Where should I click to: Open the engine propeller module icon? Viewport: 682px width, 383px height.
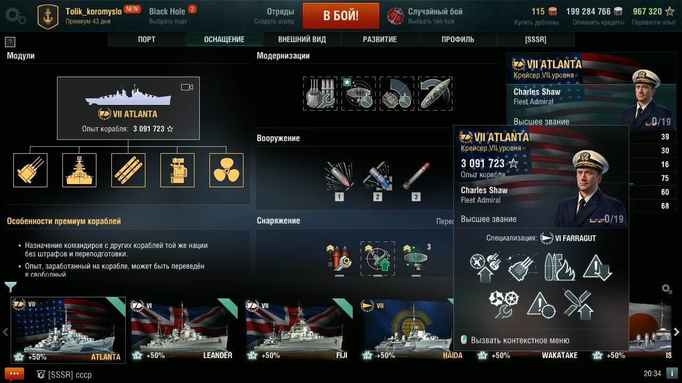[x=226, y=170]
